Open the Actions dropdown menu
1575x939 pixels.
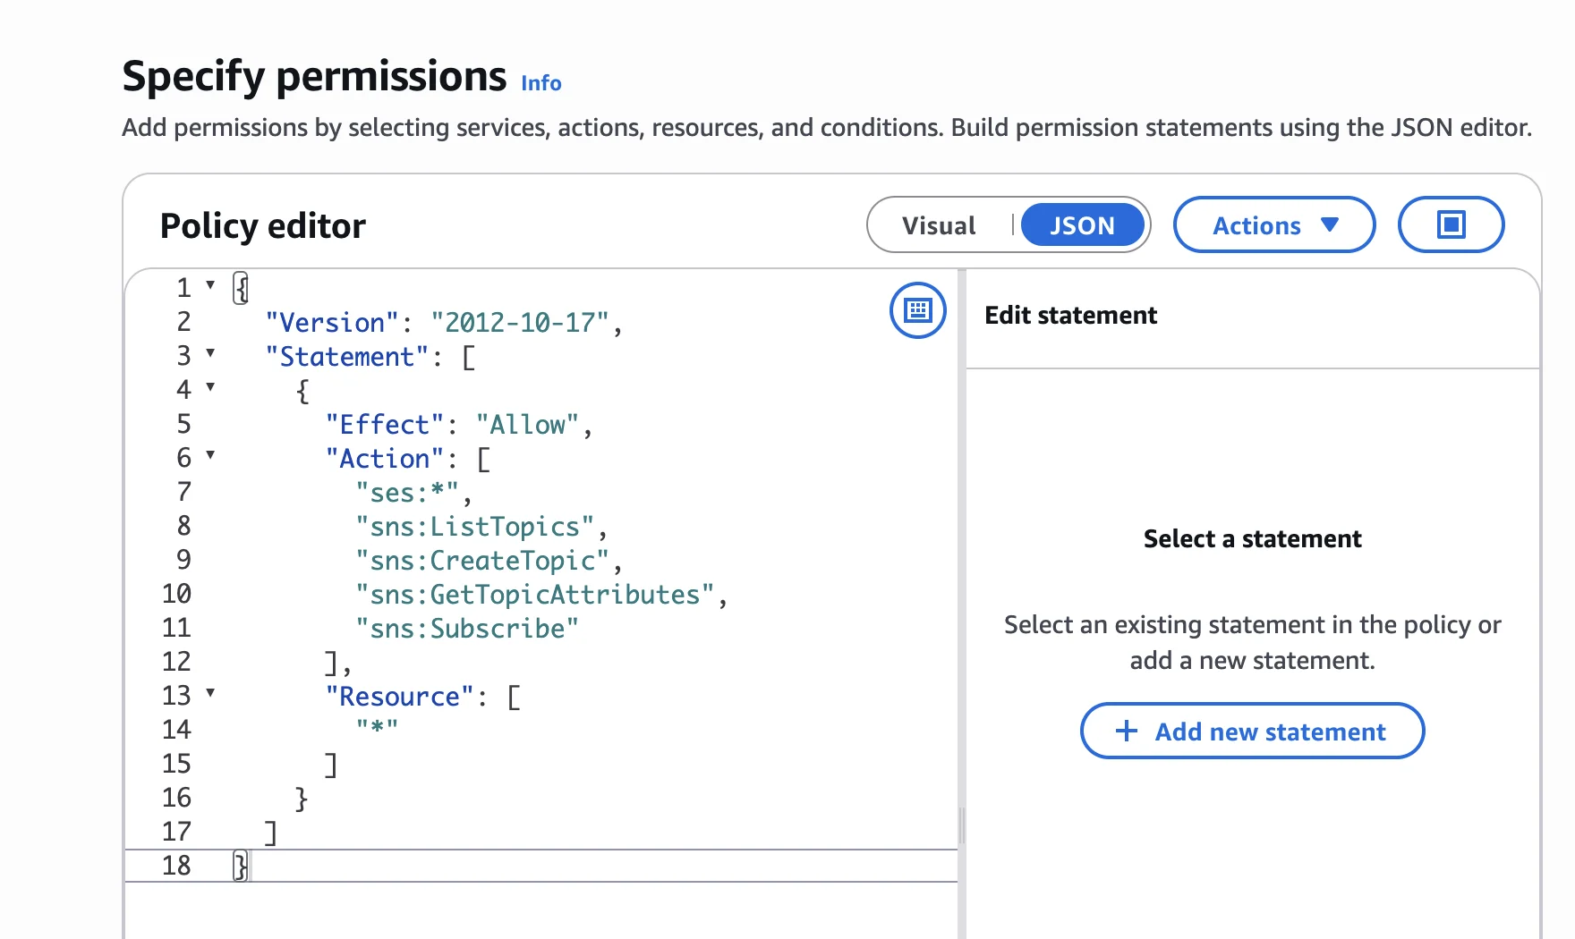[x=1274, y=224]
